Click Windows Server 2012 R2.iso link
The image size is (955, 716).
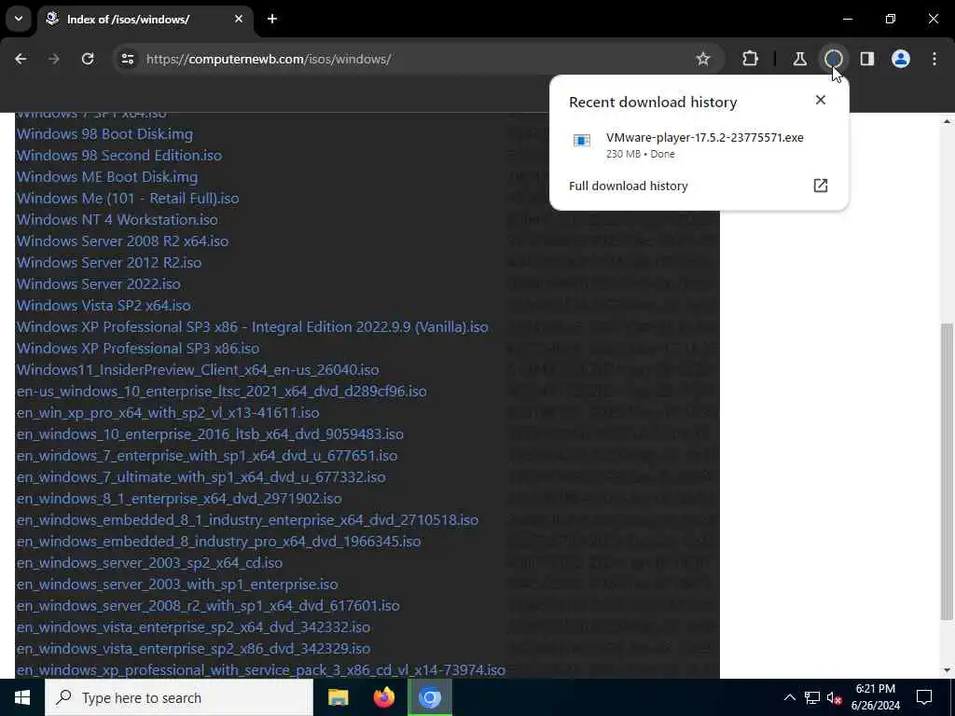point(109,262)
